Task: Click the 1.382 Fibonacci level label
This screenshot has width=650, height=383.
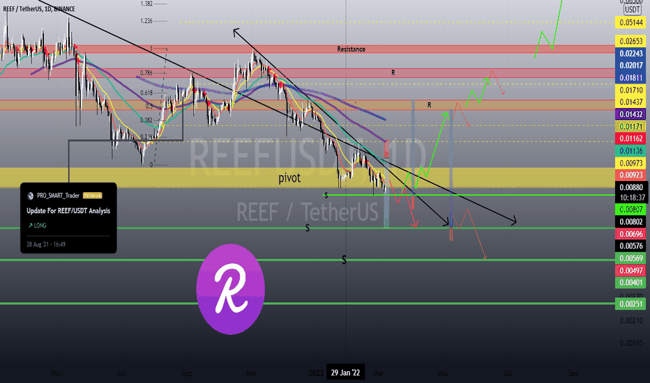Action: (x=146, y=3)
